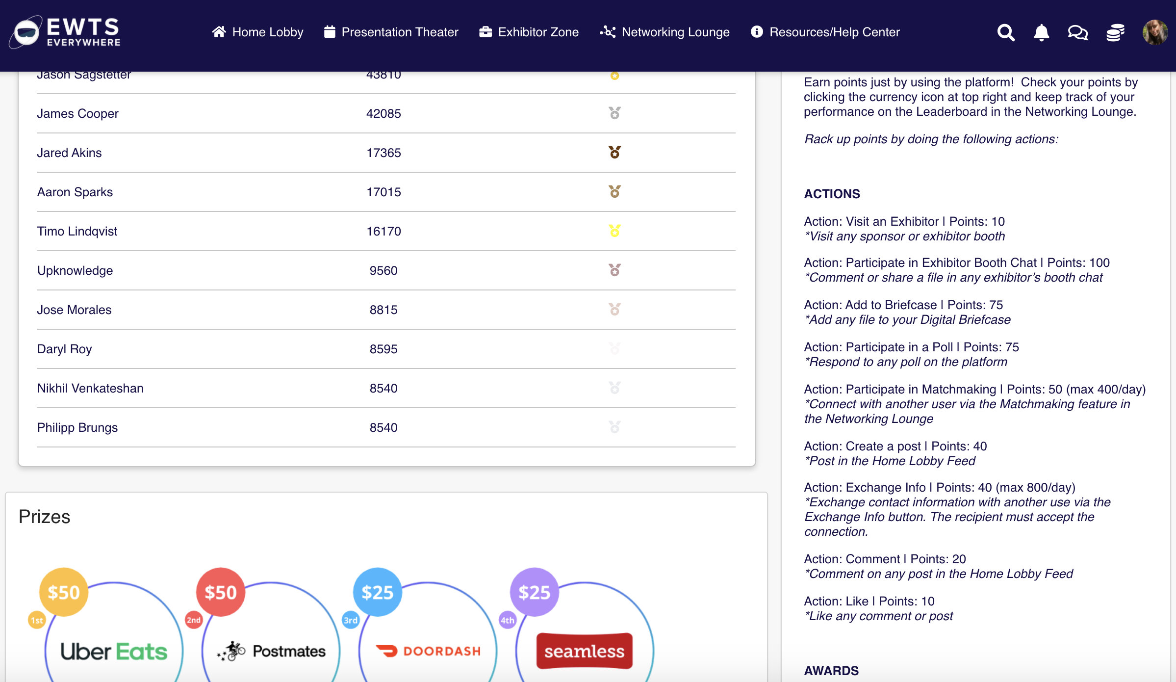This screenshot has width=1176, height=682.
Task: Open the chat messages icon
Action: (1077, 32)
